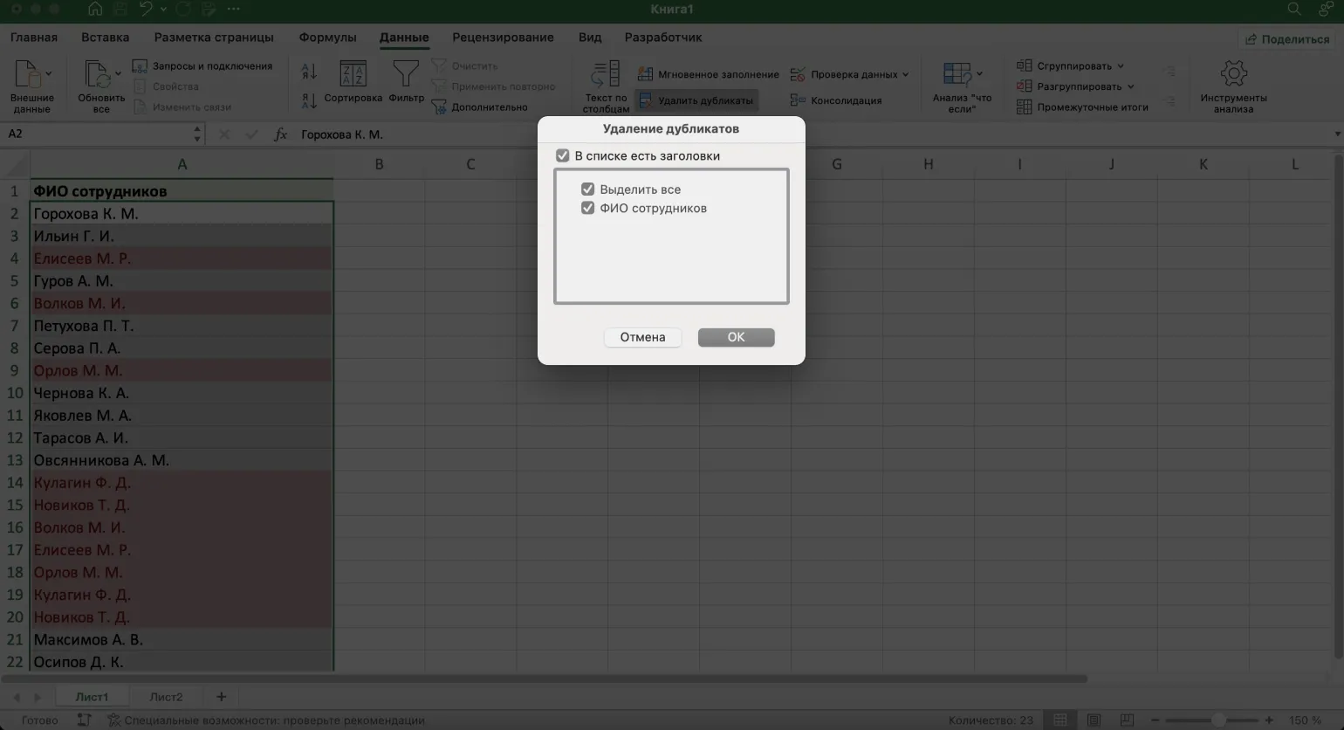1344x730 pixels.
Task: Uncheck the 'ФИО сотрудников' column checkbox
Action: 587,208
